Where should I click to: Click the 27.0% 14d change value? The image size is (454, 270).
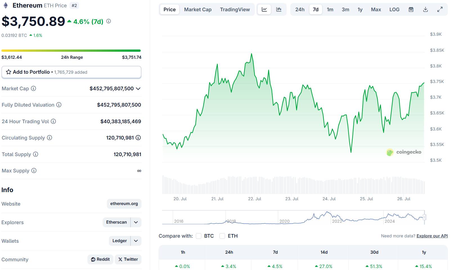[x=324, y=266]
